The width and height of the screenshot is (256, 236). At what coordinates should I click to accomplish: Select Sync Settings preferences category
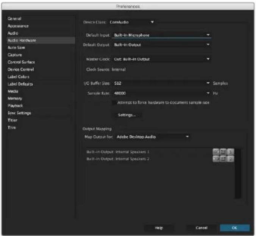coord(41,113)
